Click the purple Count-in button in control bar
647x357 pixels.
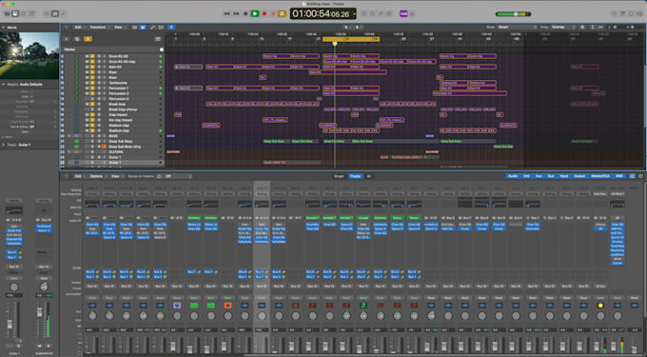(403, 13)
